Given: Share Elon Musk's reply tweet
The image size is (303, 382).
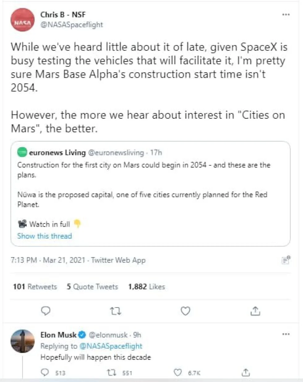Looking at the screenshot, I should pyautogui.click(x=245, y=372).
